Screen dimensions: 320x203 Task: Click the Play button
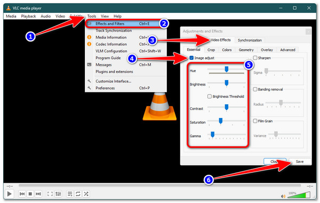9,193
